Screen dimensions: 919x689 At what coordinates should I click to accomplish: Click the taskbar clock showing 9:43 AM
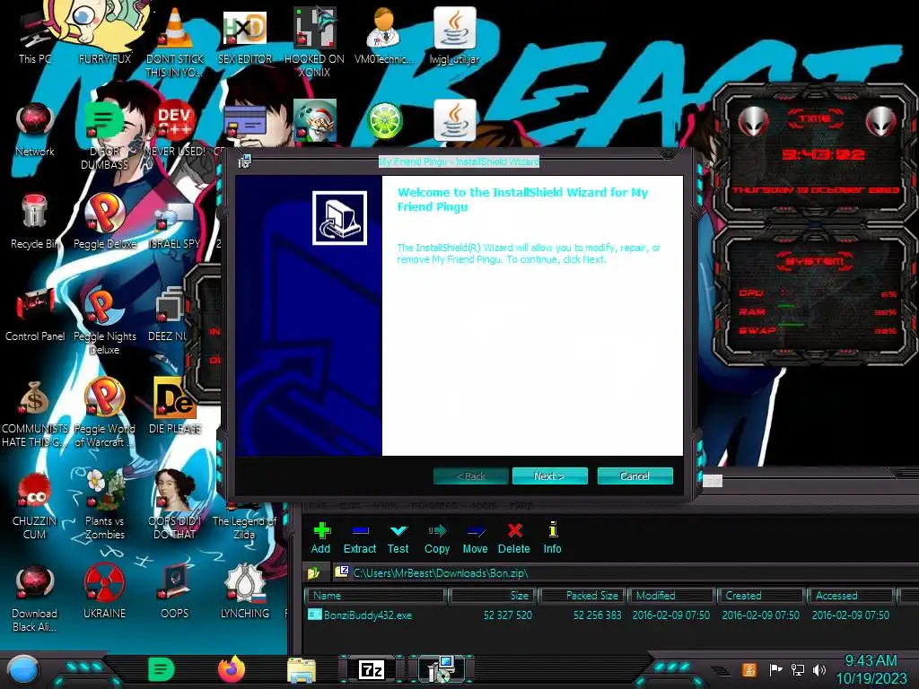871,669
